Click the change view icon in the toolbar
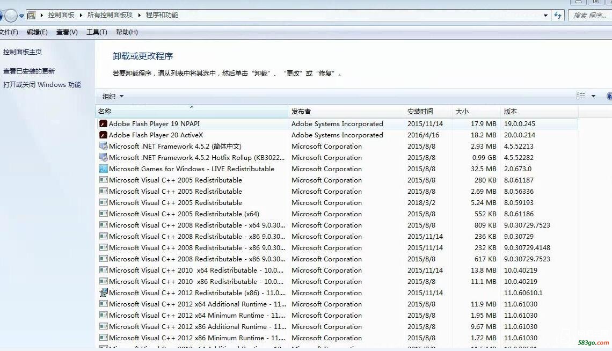 (x=580, y=96)
